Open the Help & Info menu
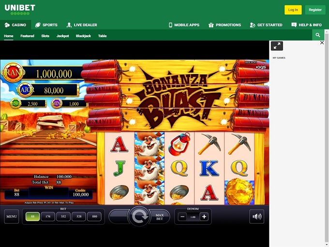Image resolution: width=329 pixels, height=247 pixels. 306,25
